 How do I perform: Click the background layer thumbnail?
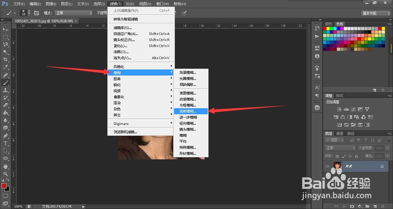pos(337,166)
